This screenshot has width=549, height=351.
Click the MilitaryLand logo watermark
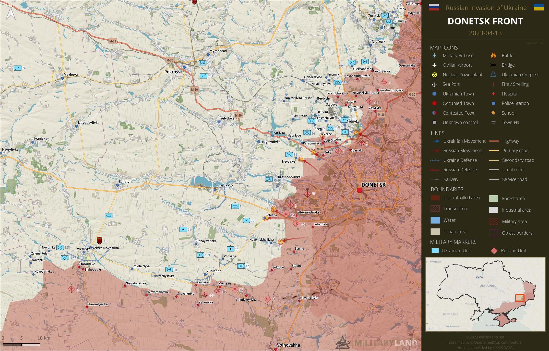tap(377, 343)
